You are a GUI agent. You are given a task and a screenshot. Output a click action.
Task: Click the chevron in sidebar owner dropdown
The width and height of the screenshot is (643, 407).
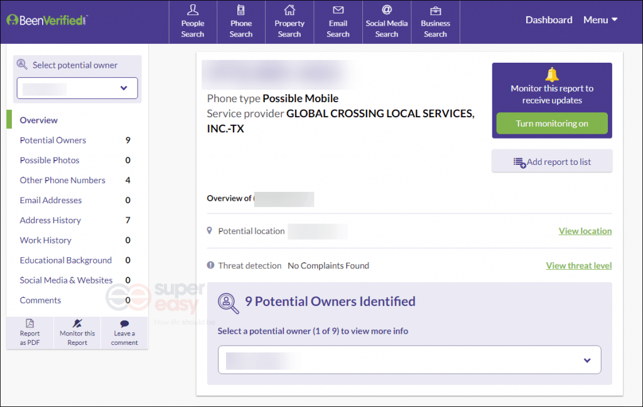tap(124, 88)
